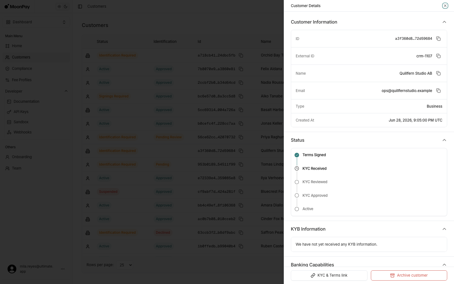This screenshot has height=284, width=454.
Task: Copy ID bb4c49ef…8f106368 in table
Action: pyautogui.click(x=241, y=205)
